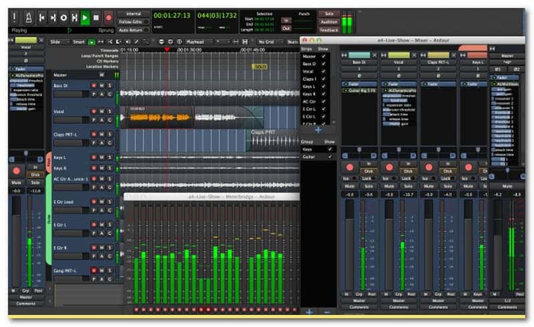Click the Audition alert button
The height and width of the screenshot is (327, 534).
[x=329, y=22]
